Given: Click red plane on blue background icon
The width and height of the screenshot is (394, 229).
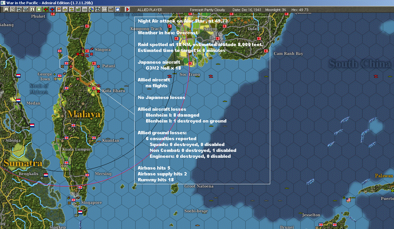Looking at the screenshot, I should pos(52,10).
